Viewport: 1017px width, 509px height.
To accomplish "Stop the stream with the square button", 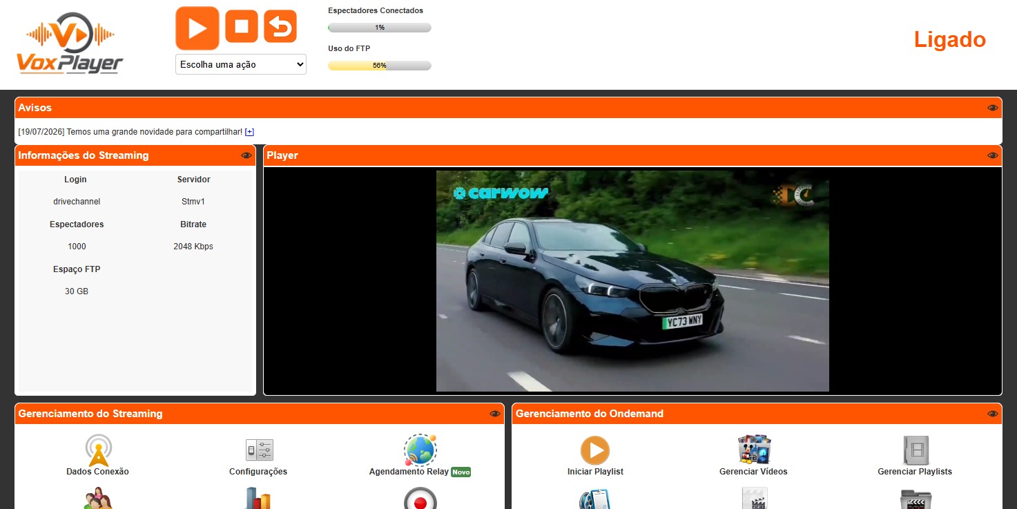I will [242, 27].
